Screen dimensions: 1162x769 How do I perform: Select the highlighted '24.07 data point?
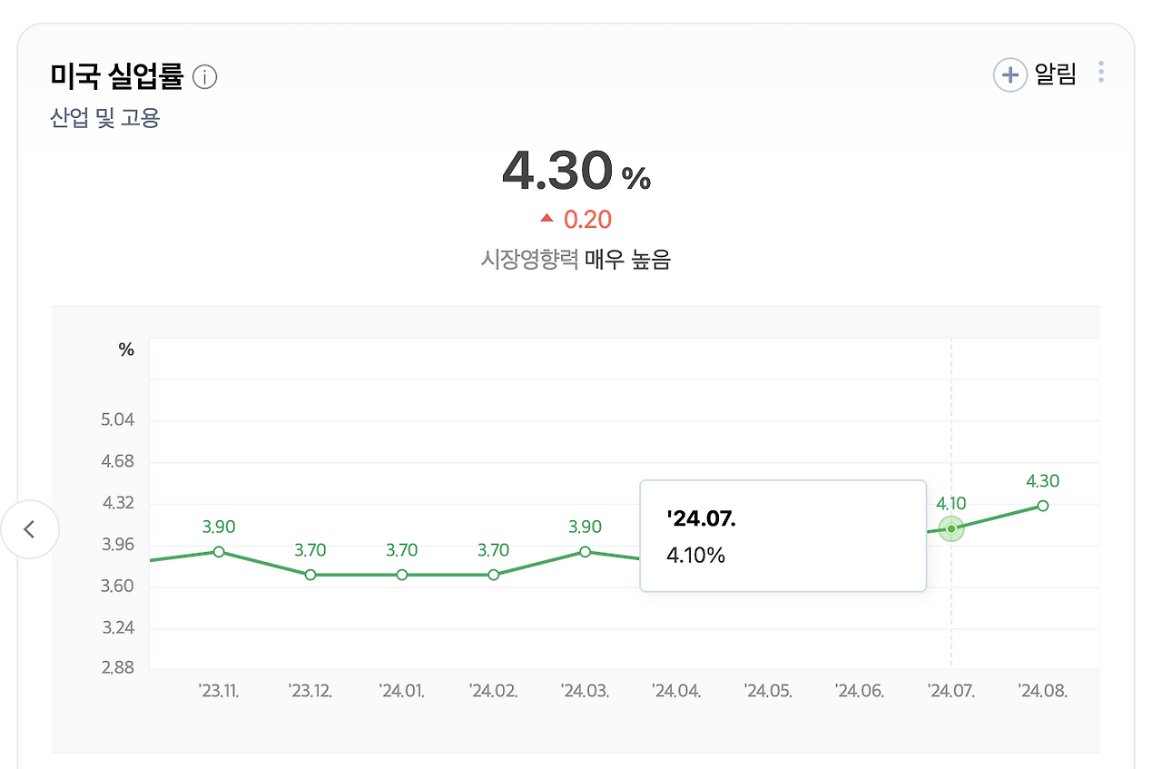pos(950,528)
